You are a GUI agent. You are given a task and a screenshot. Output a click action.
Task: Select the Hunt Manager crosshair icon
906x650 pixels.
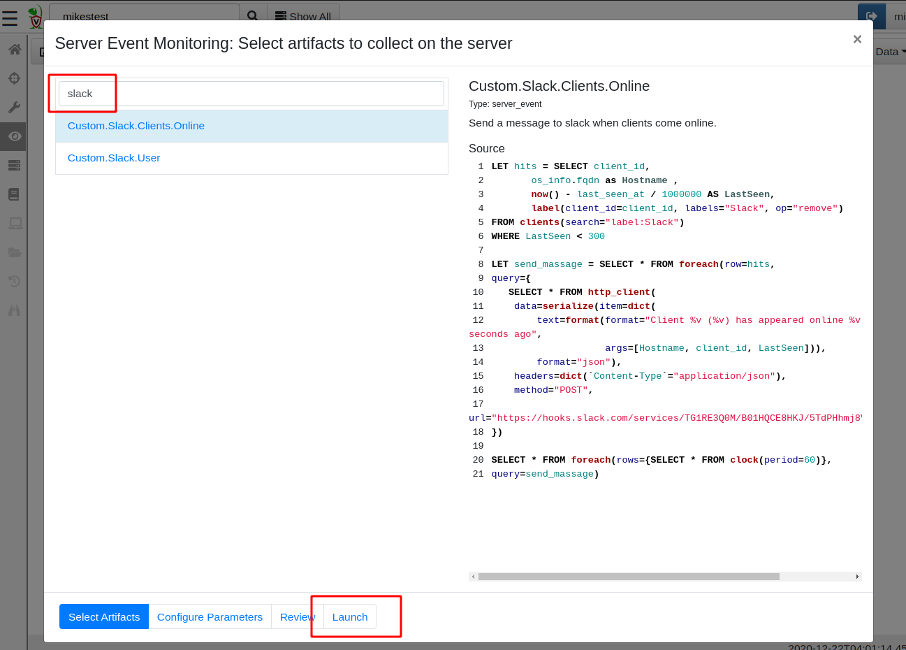(13, 78)
